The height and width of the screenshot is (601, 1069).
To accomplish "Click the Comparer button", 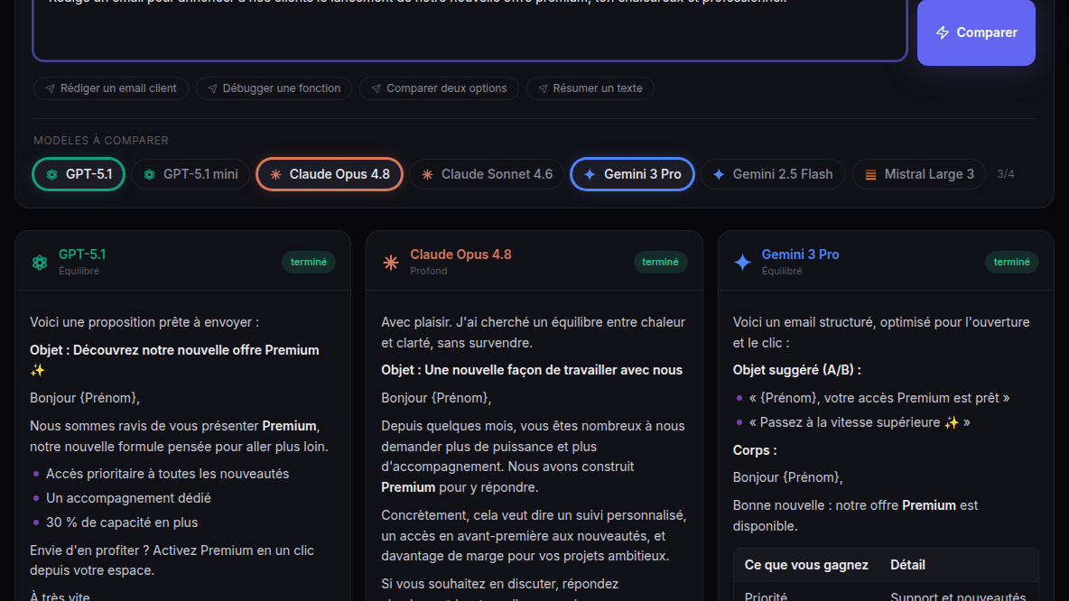I will pyautogui.click(x=976, y=32).
